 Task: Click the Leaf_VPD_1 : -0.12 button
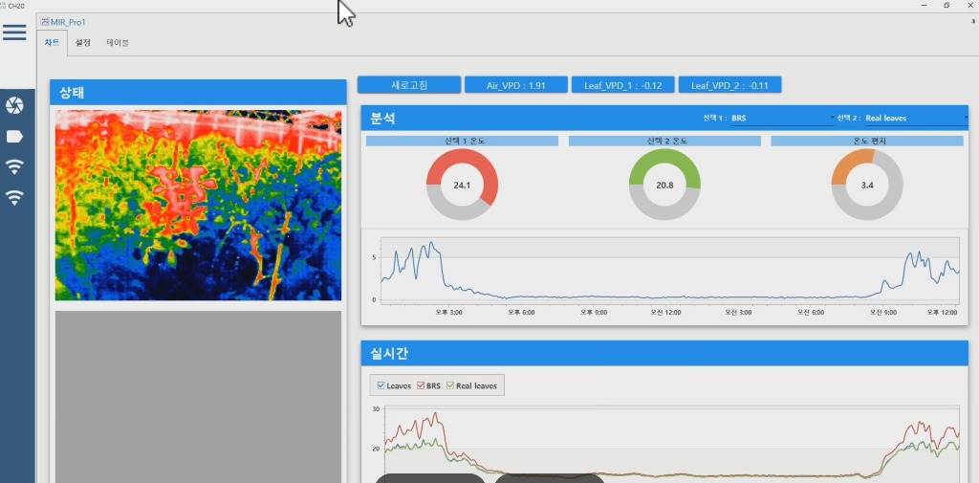coord(623,85)
